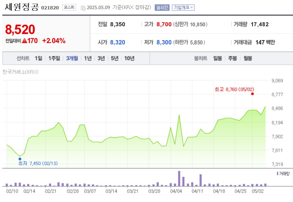Click the 05/02 date axis label
This screenshot has height=202, width=293.
pyautogui.click(x=257, y=191)
